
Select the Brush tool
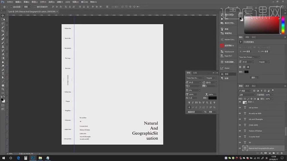pyautogui.click(x=3, y=42)
